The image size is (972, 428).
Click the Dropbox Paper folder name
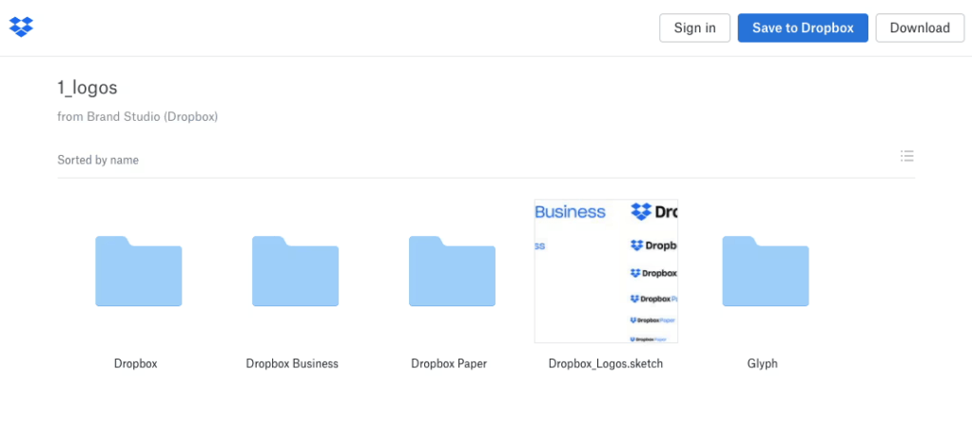[449, 363]
